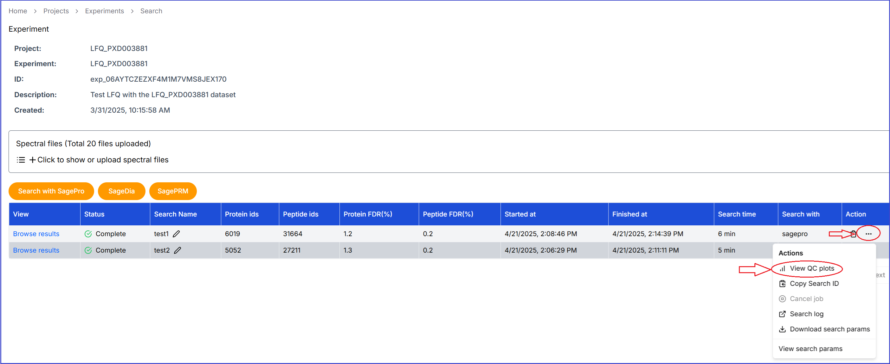The width and height of the screenshot is (890, 364).
Task: Select View search params menu entry
Action: coord(810,348)
